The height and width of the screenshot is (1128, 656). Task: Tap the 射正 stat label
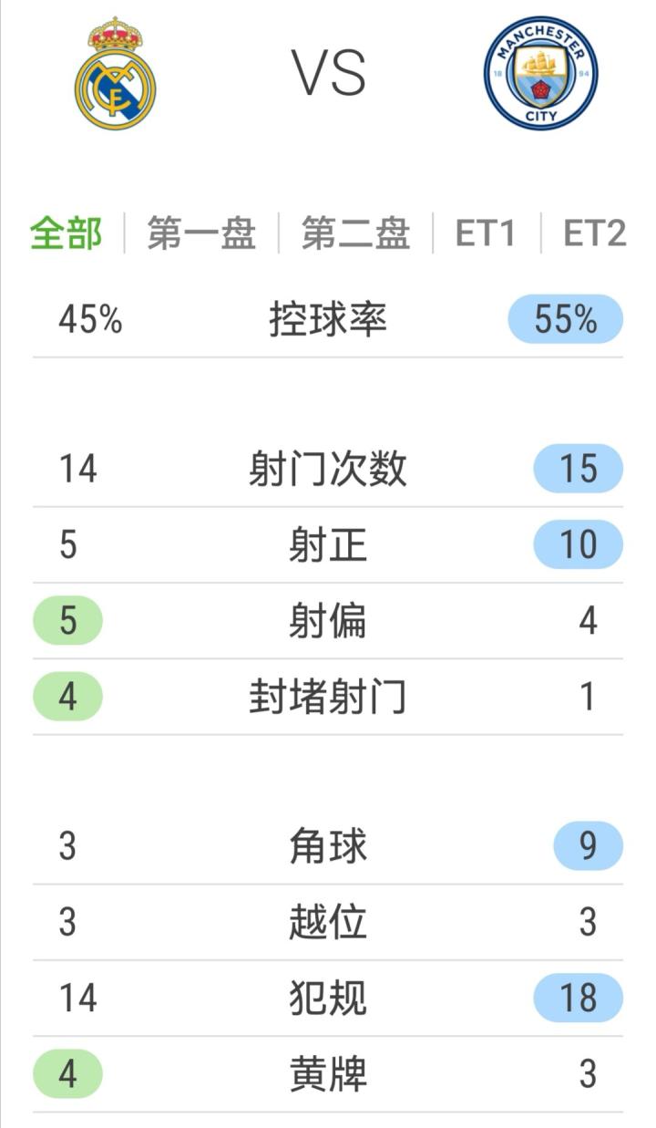pyautogui.click(x=328, y=544)
